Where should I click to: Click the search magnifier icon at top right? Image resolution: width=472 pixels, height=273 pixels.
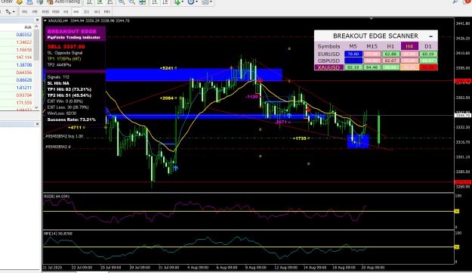[455, 2]
